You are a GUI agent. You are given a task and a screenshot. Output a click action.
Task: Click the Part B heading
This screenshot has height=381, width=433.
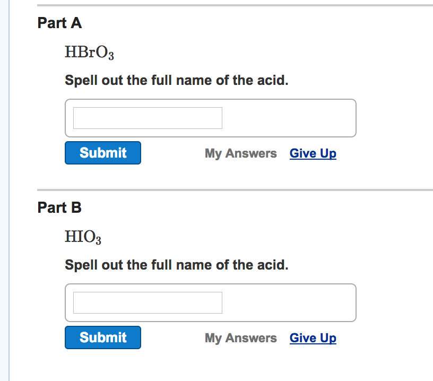[59, 207]
